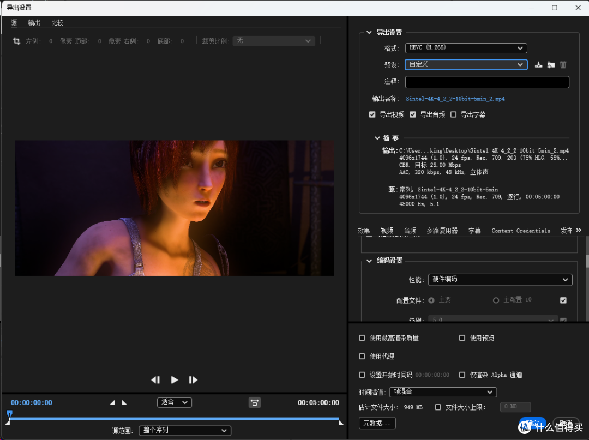Enable the file size limit checkbox
This screenshot has width=589, height=440.
pos(438,407)
